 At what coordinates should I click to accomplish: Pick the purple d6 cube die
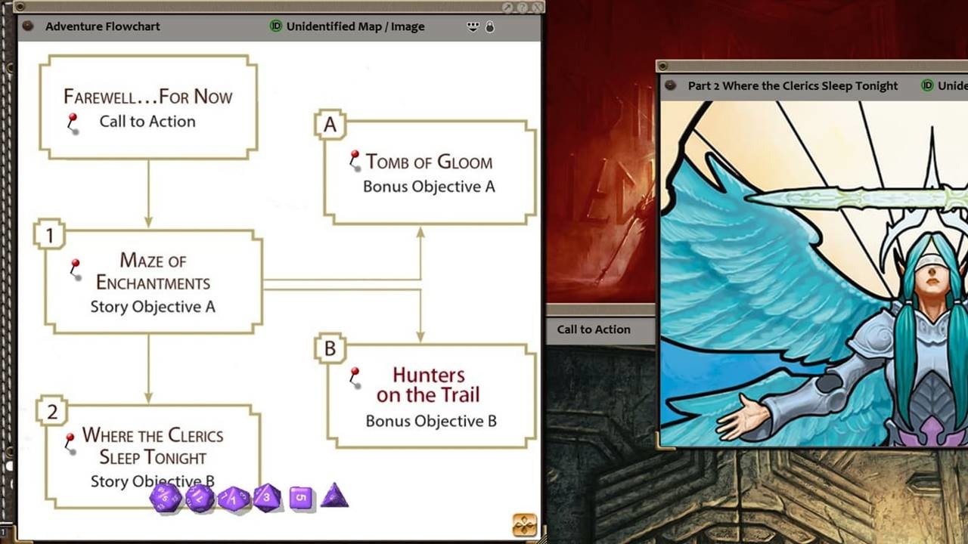pyautogui.click(x=300, y=498)
